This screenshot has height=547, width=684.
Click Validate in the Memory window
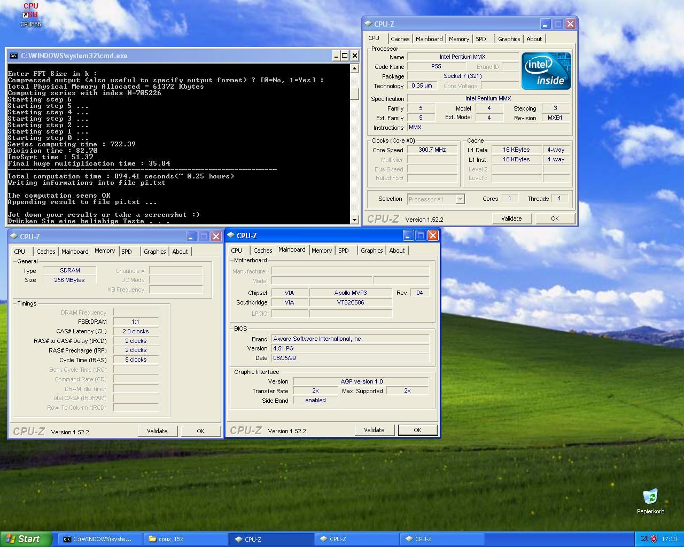[157, 431]
